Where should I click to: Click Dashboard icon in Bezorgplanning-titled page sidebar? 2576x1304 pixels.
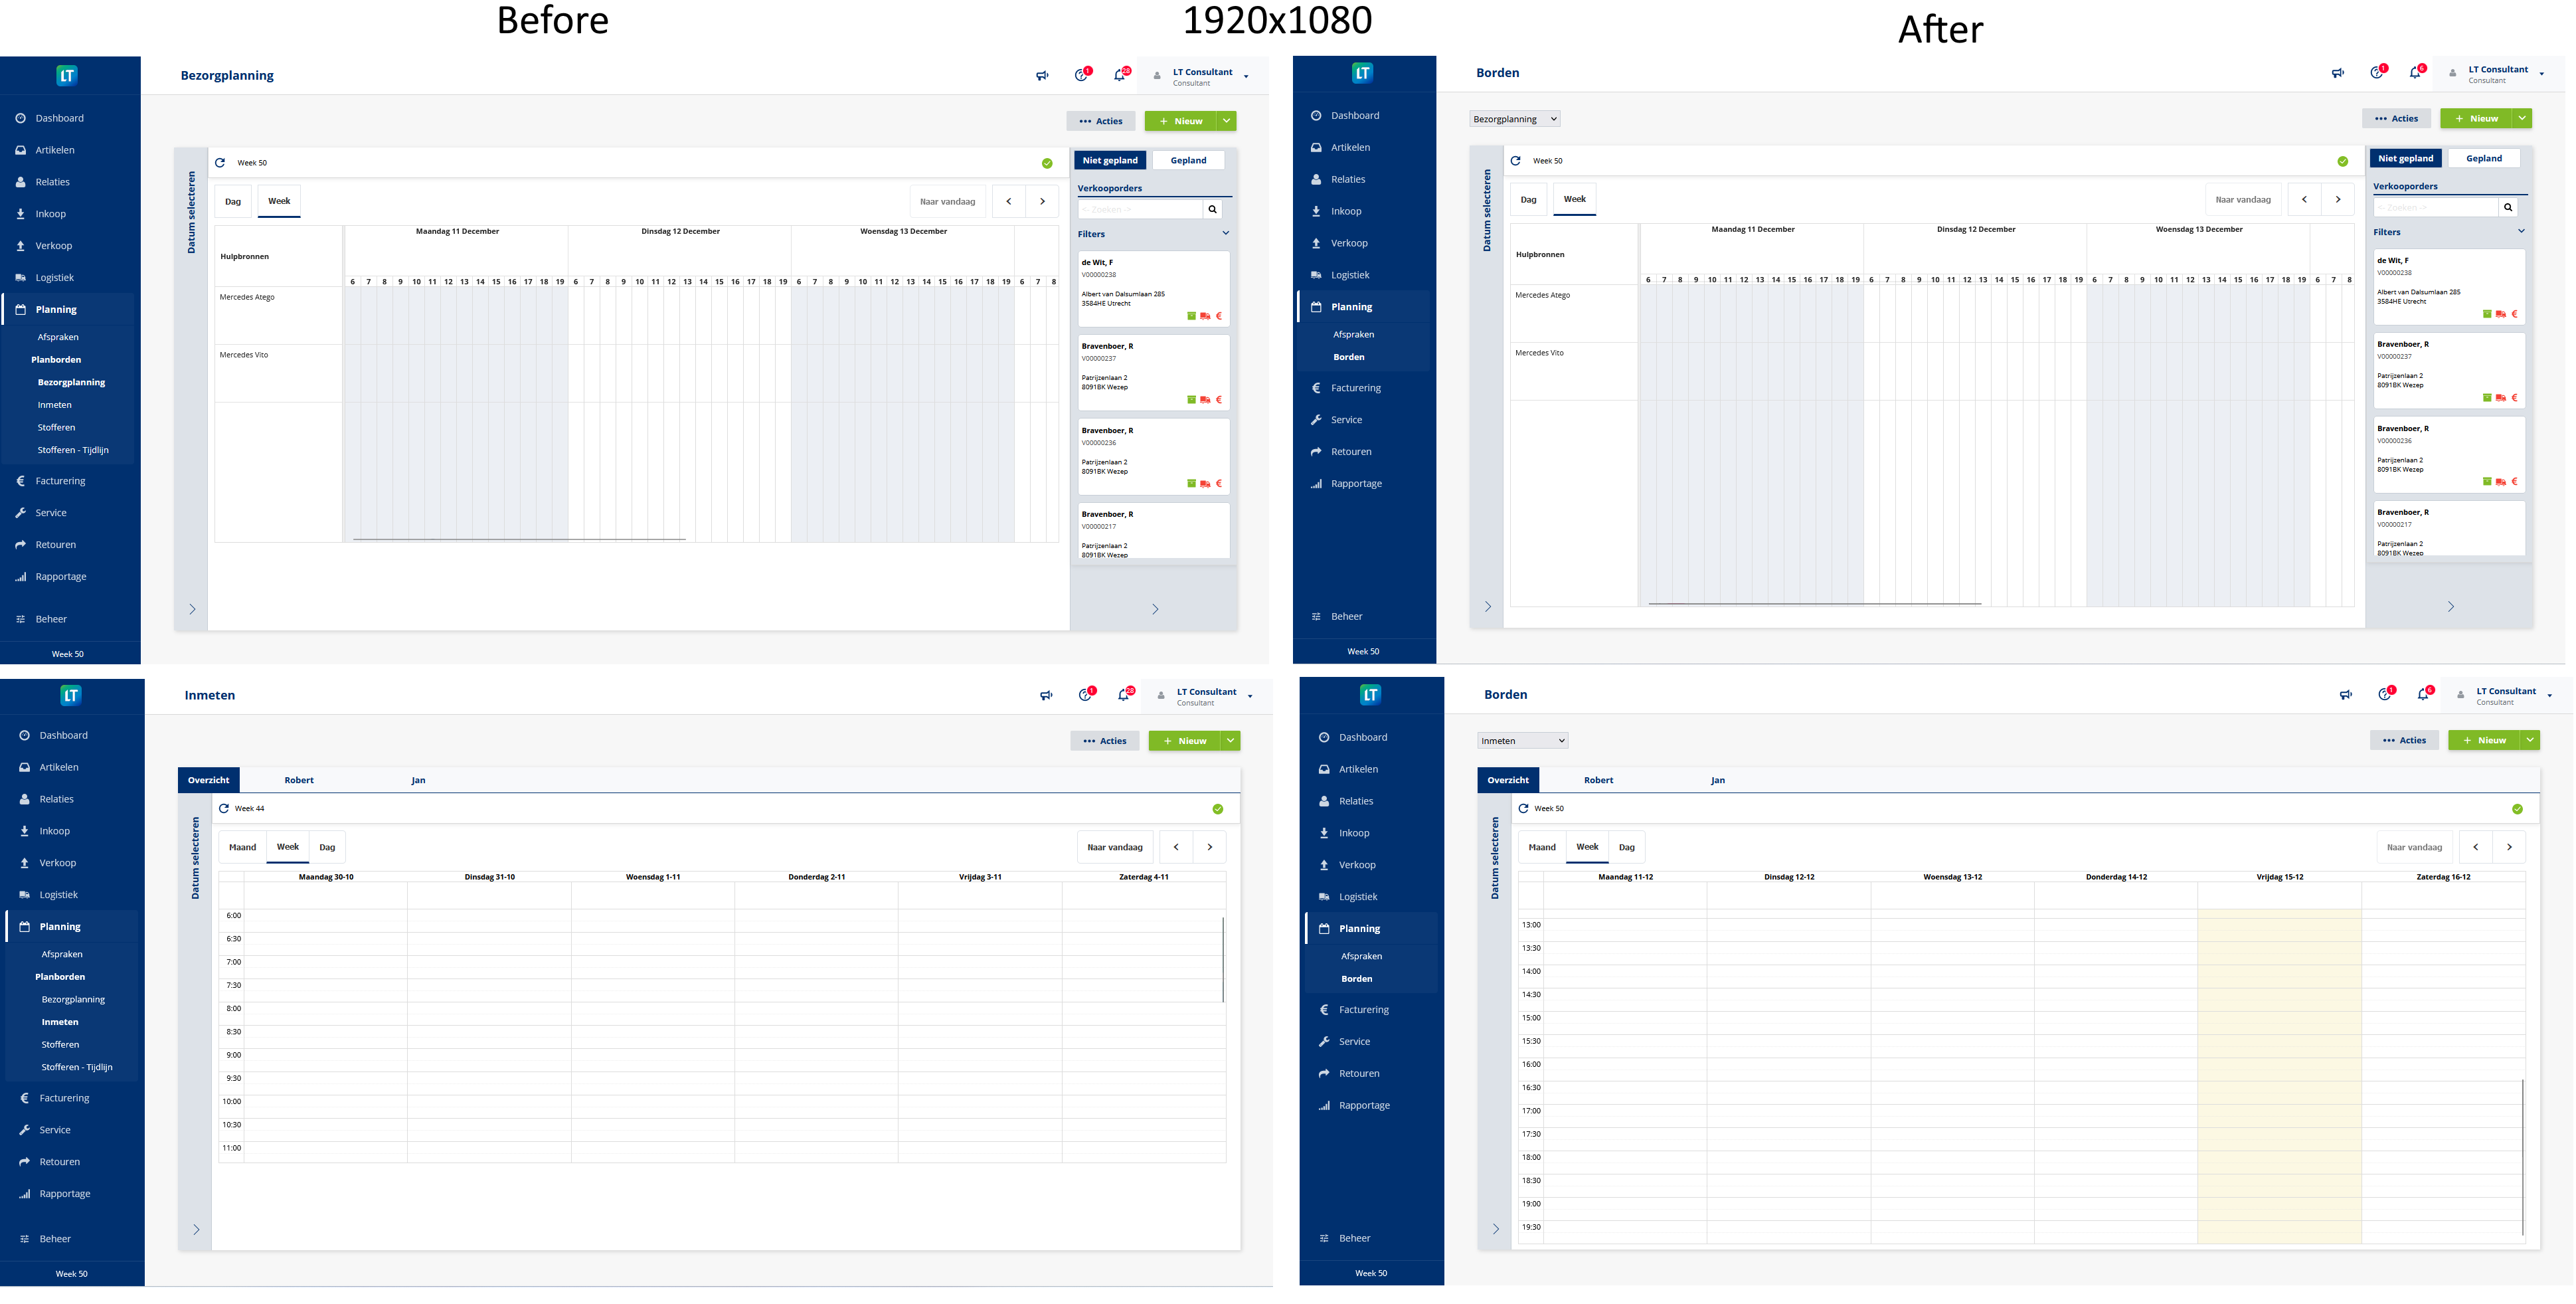point(20,118)
